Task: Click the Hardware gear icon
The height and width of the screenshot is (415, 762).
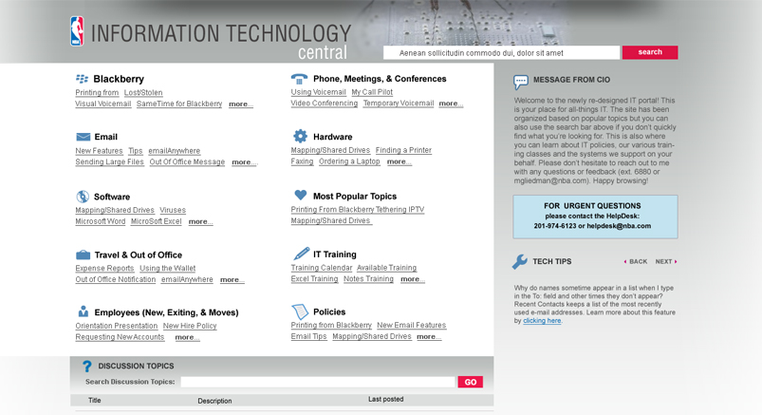Action: [x=300, y=136]
